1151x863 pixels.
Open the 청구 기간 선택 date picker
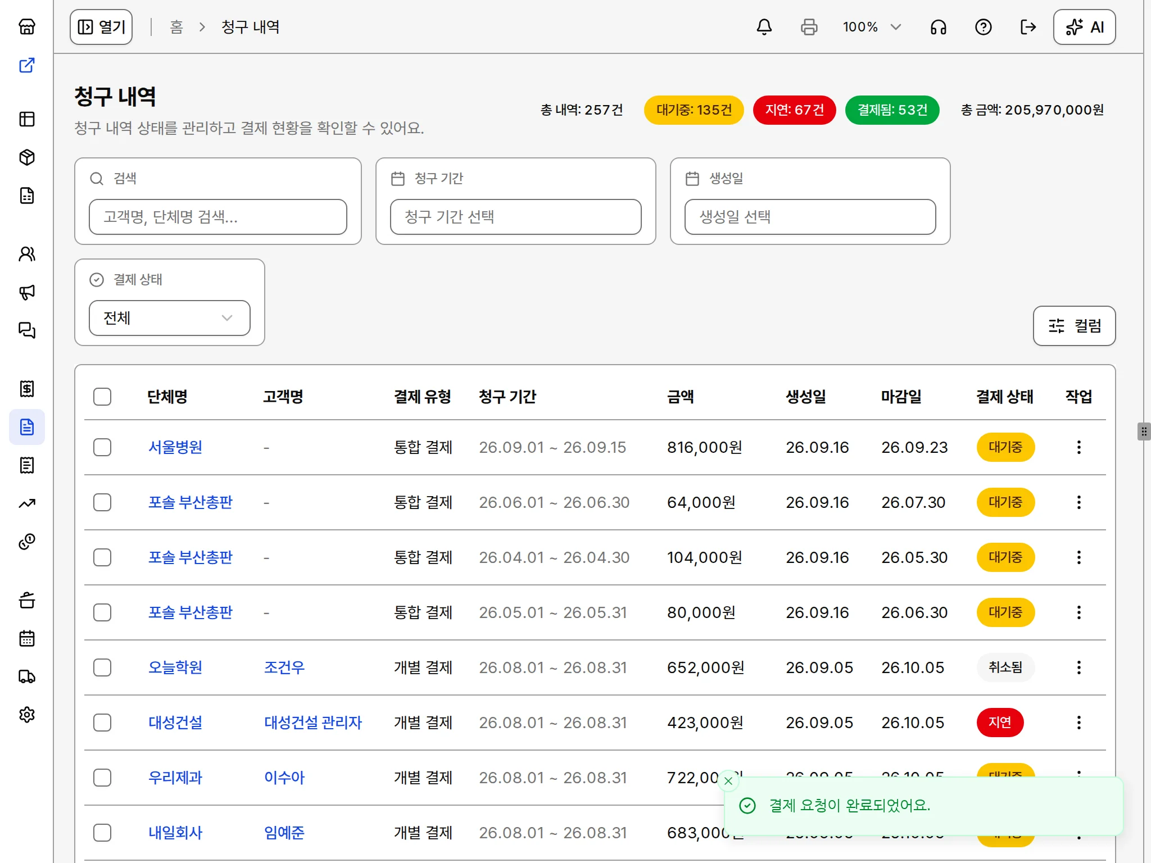pos(516,217)
